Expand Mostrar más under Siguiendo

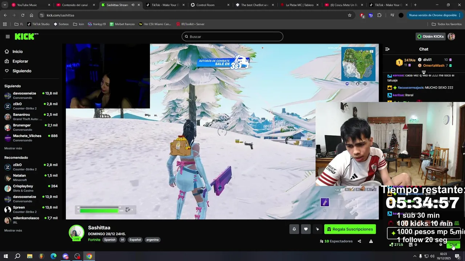(13, 148)
